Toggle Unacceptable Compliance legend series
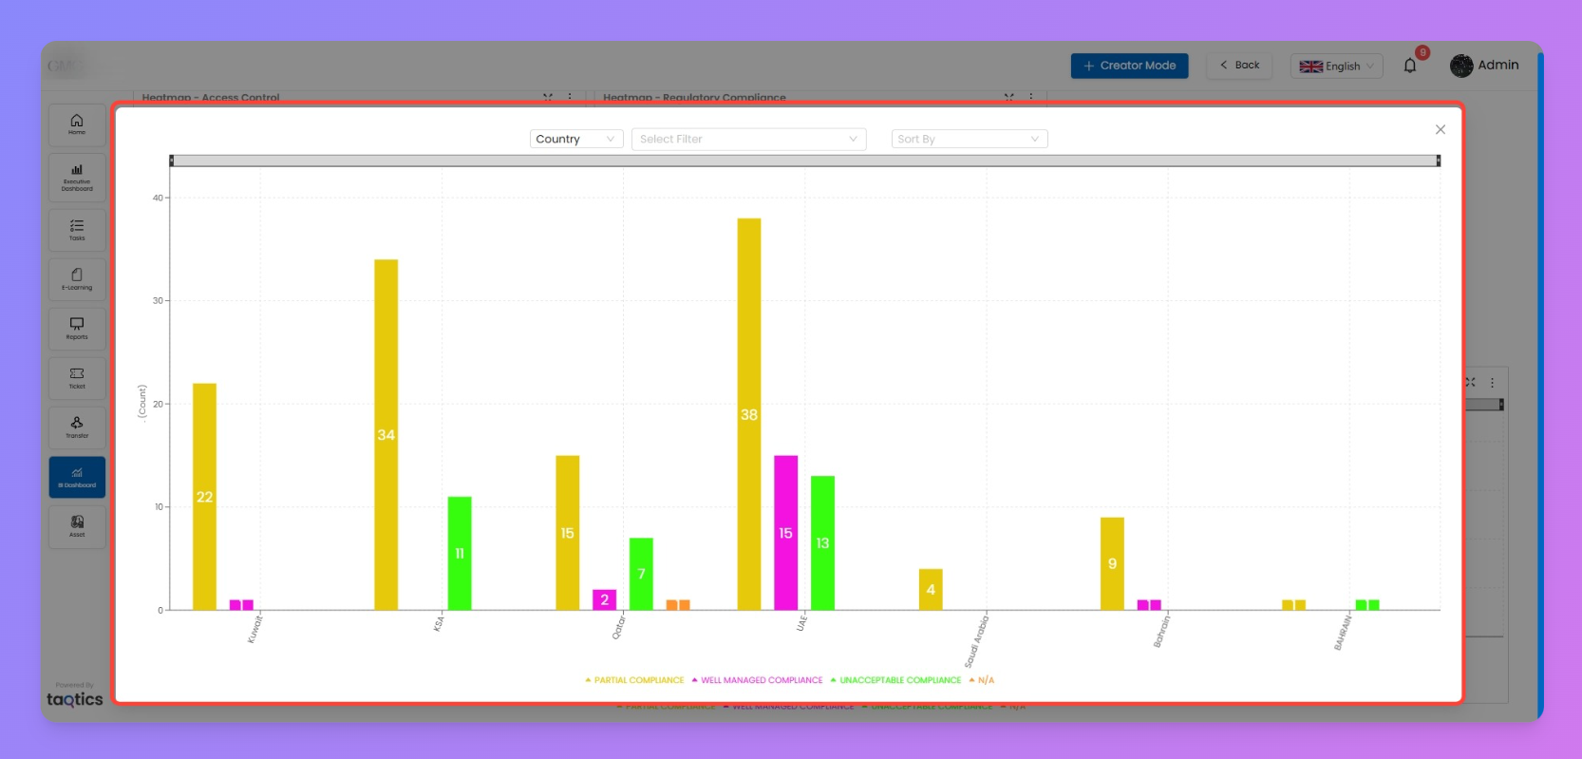This screenshot has width=1582, height=759. pyautogui.click(x=899, y=680)
